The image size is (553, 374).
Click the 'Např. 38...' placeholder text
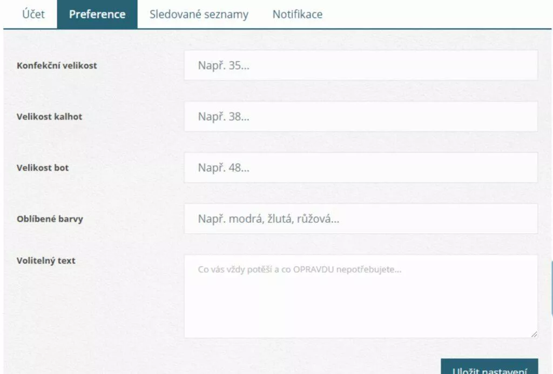tap(224, 116)
